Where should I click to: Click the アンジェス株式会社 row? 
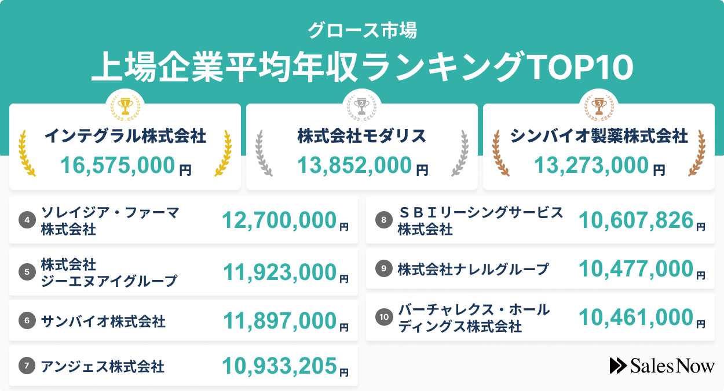[x=183, y=366]
